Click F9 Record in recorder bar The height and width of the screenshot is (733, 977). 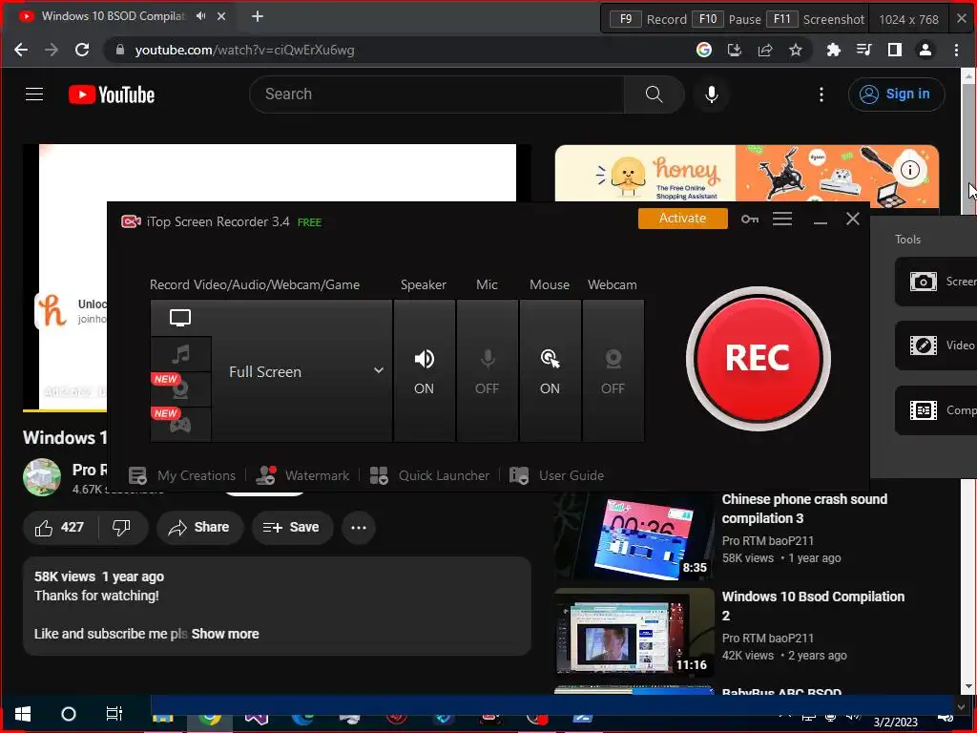click(x=647, y=19)
